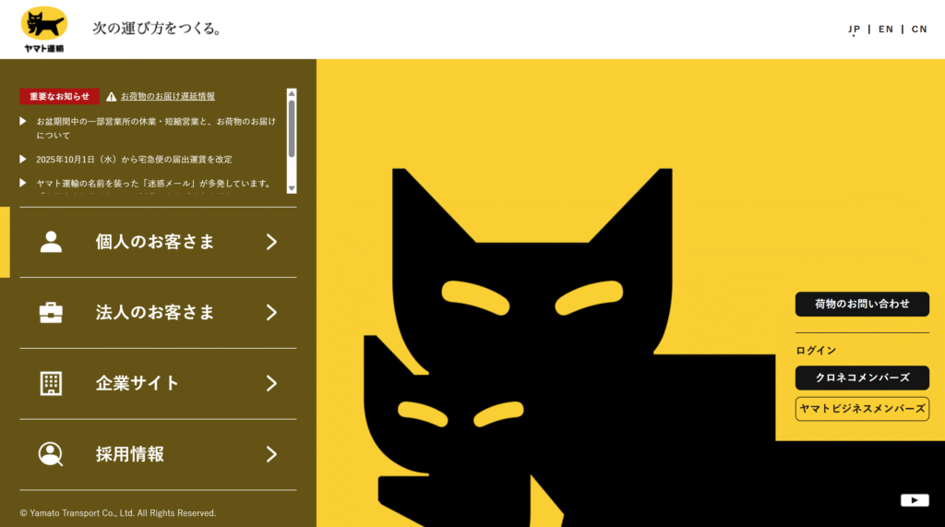
Task: Click the ログイン heading text
Action: click(816, 351)
